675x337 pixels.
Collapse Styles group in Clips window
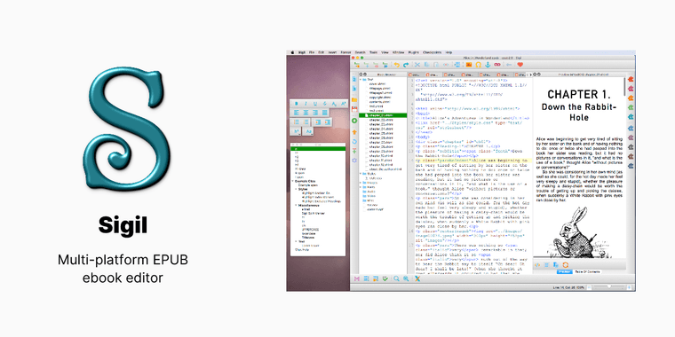tap(296, 189)
